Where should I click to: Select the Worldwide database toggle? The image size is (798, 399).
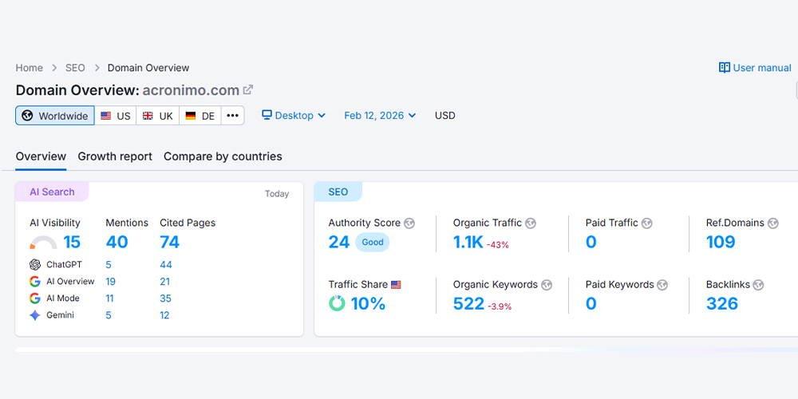[55, 116]
